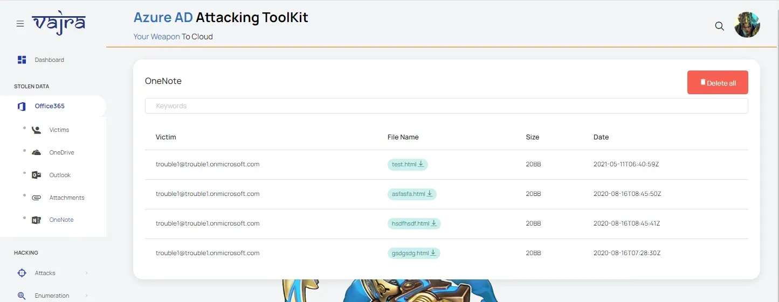779x302 pixels.
Task: Click the Vajra logo
Action: 59,24
